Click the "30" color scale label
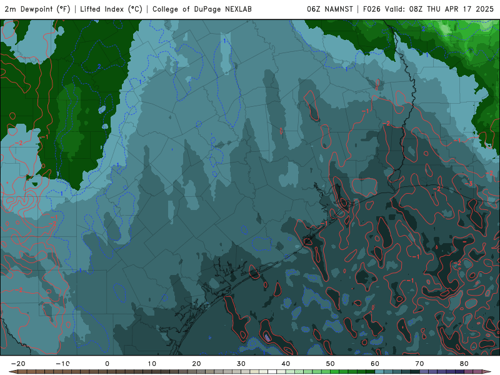The width and height of the screenshot is (500, 375). (x=241, y=364)
